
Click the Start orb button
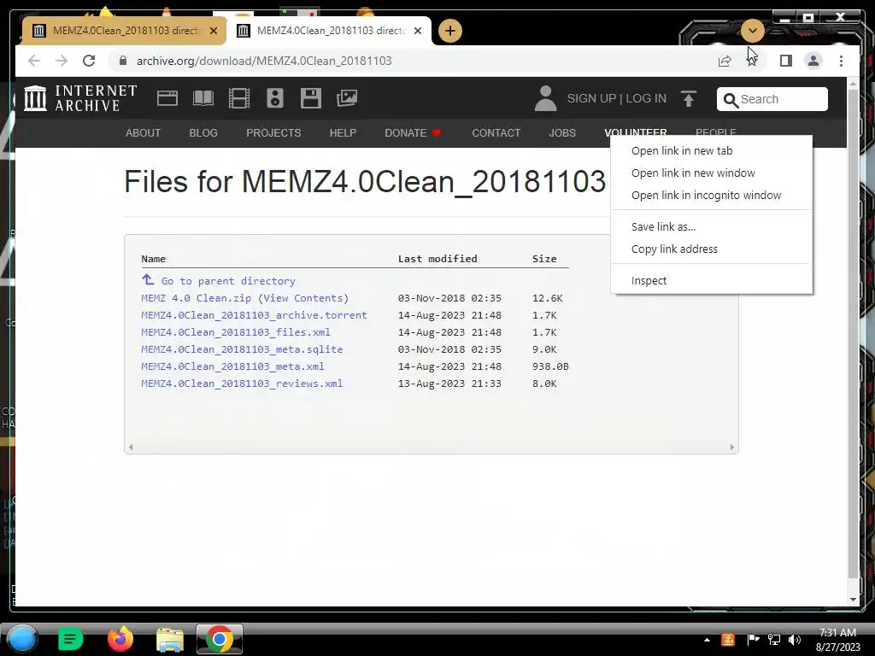click(x=22, y=639)
